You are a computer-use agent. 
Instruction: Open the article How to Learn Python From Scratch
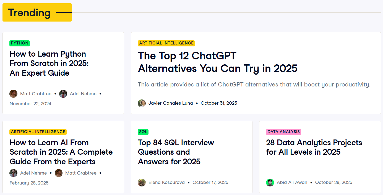[x=49, y=63]
